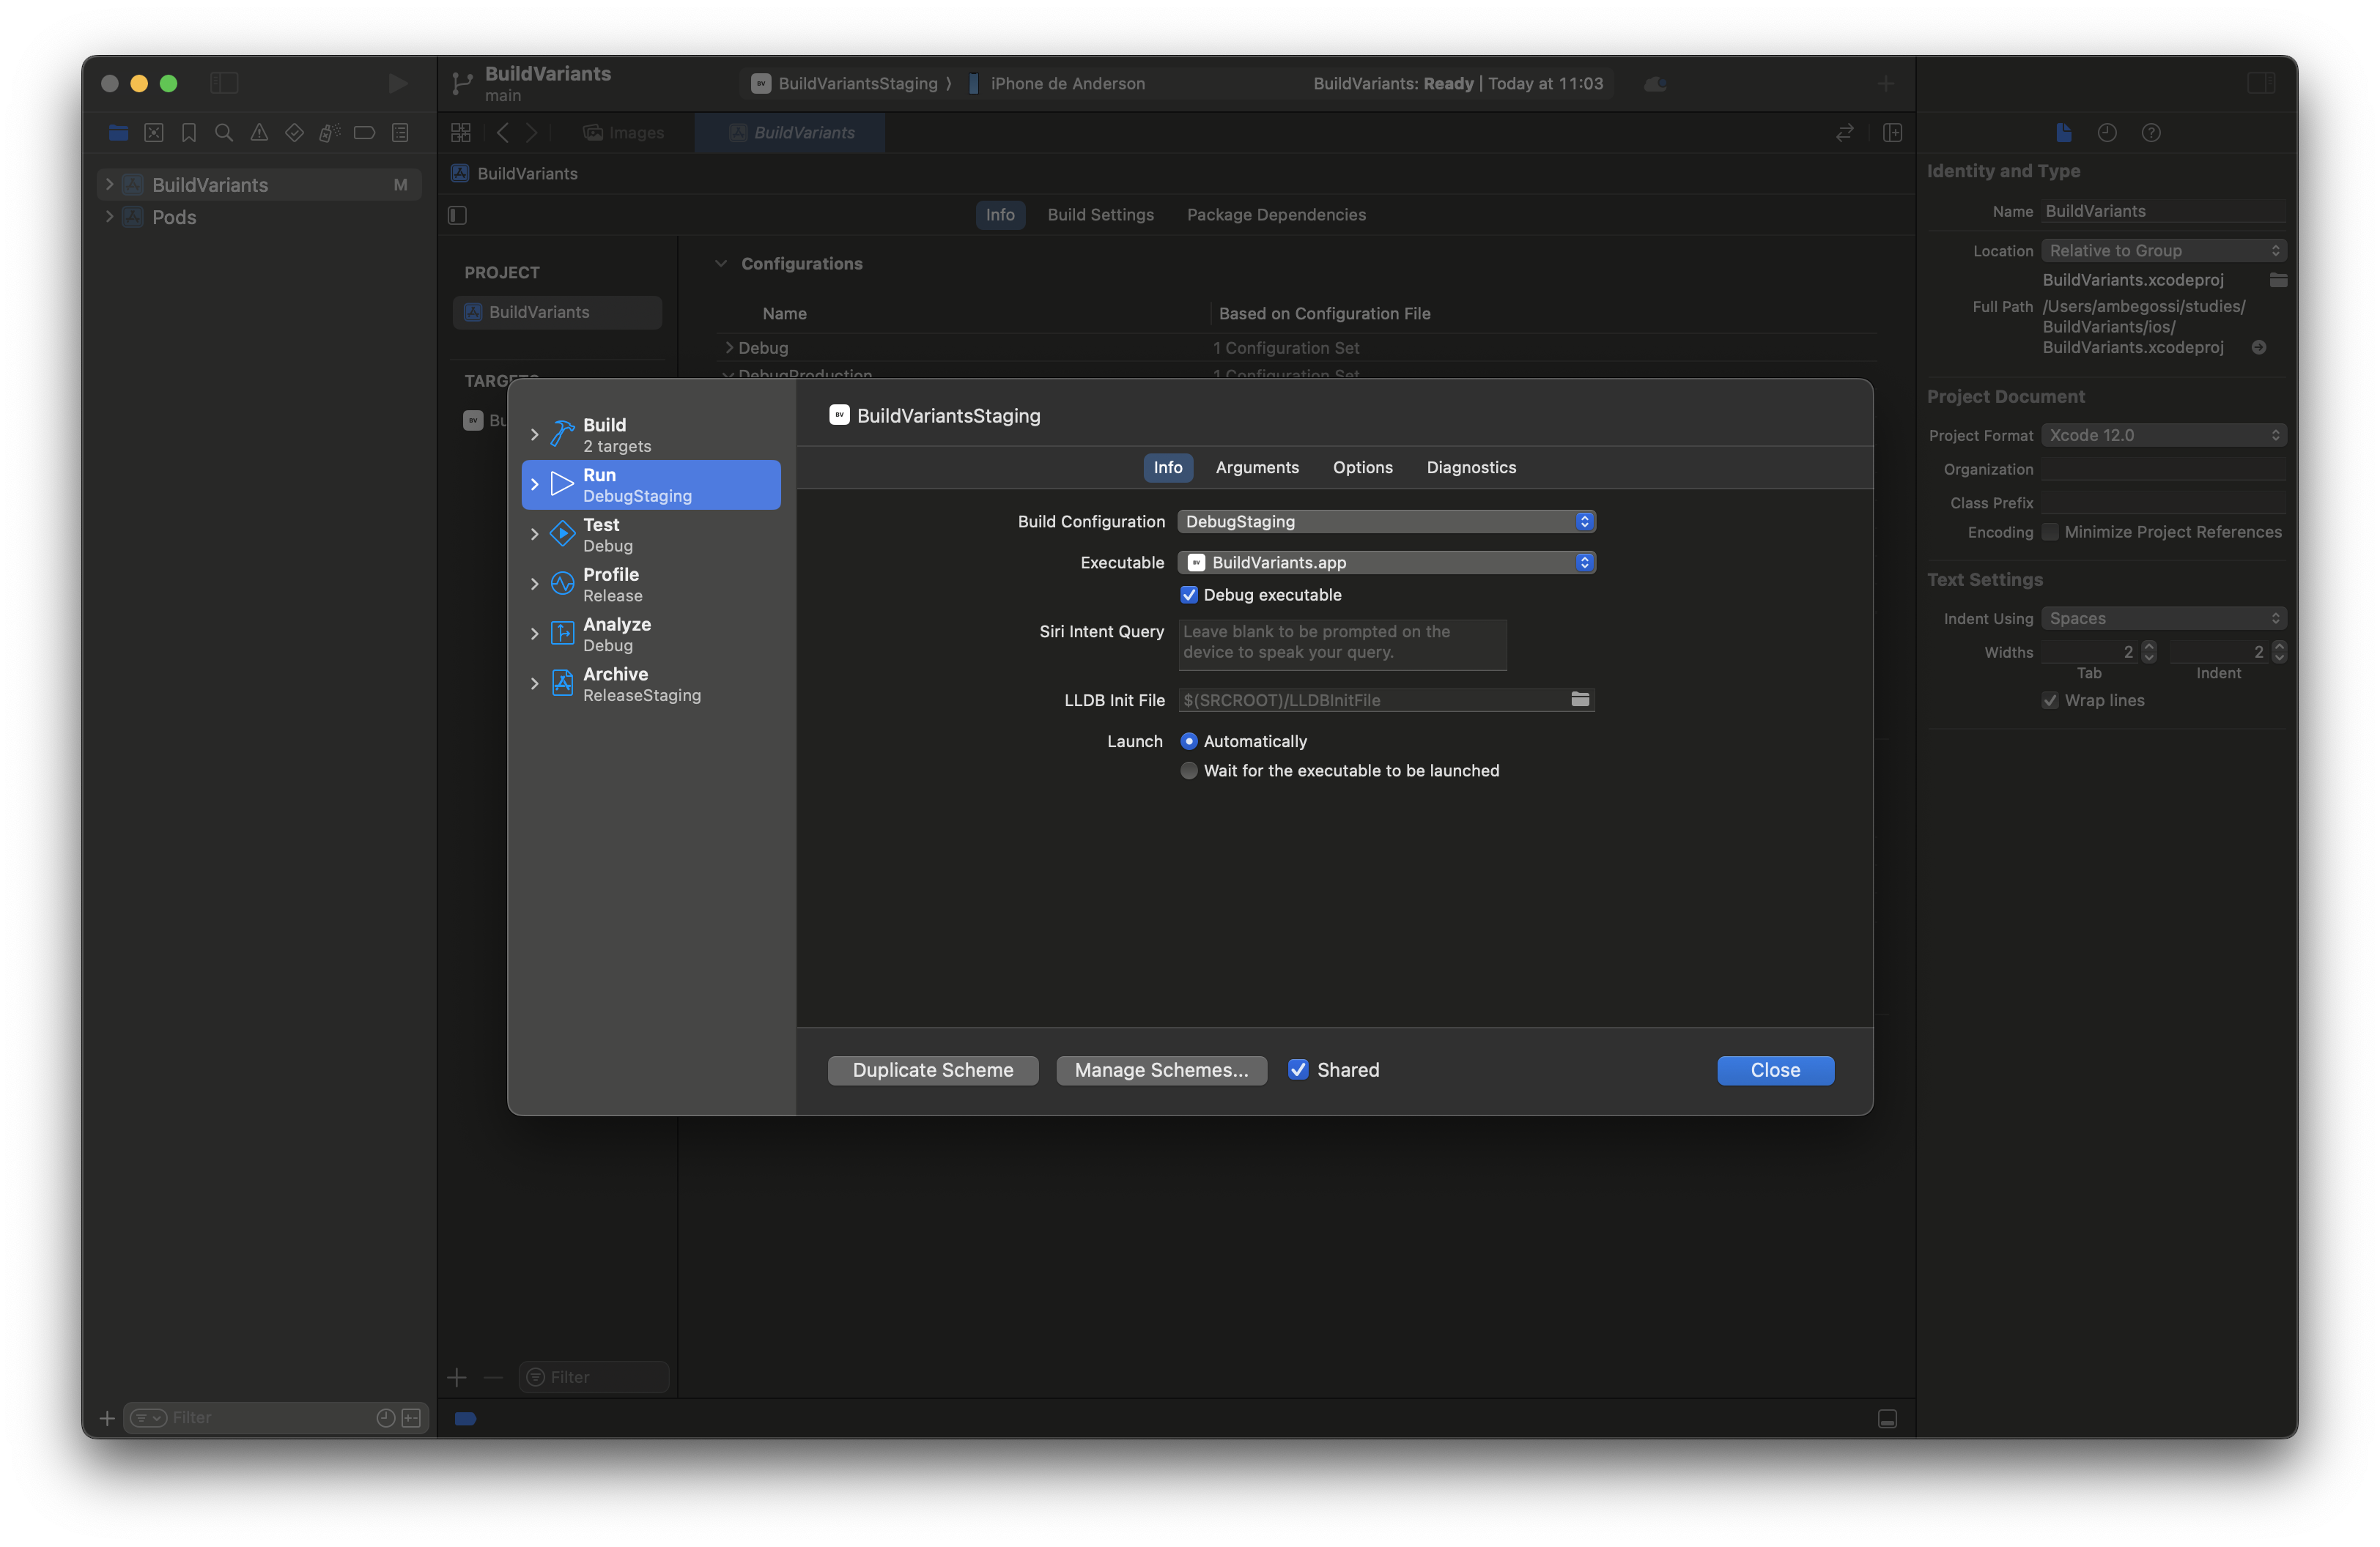Screen dimensions: 2380x1547
Task: Hide the project and targets list icon
Action: coord(458,215)
